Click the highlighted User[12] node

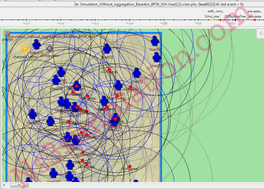click(x=114, y=121)
